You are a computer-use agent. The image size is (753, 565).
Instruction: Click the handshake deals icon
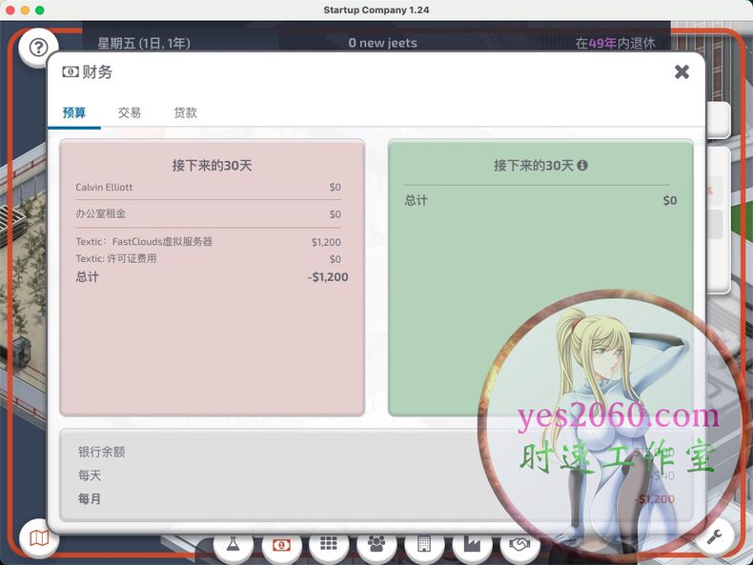point(519,545)
